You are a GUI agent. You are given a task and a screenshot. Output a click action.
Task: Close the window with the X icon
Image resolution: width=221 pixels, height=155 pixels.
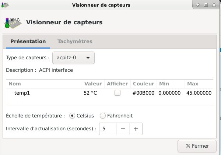214,5
